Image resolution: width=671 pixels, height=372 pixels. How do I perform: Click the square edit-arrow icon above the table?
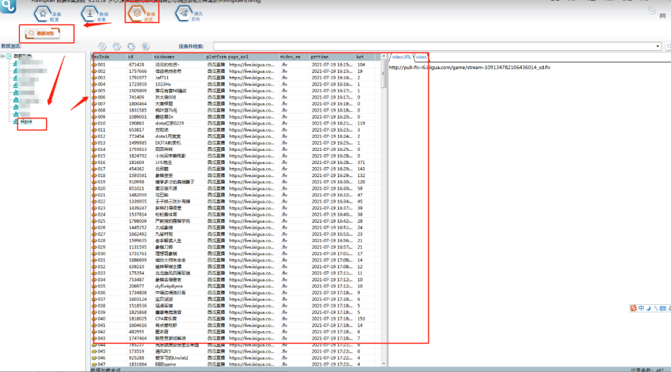click(x=116, y=46)
